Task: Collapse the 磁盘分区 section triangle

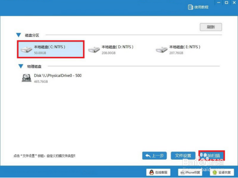Action: [18, 35]
